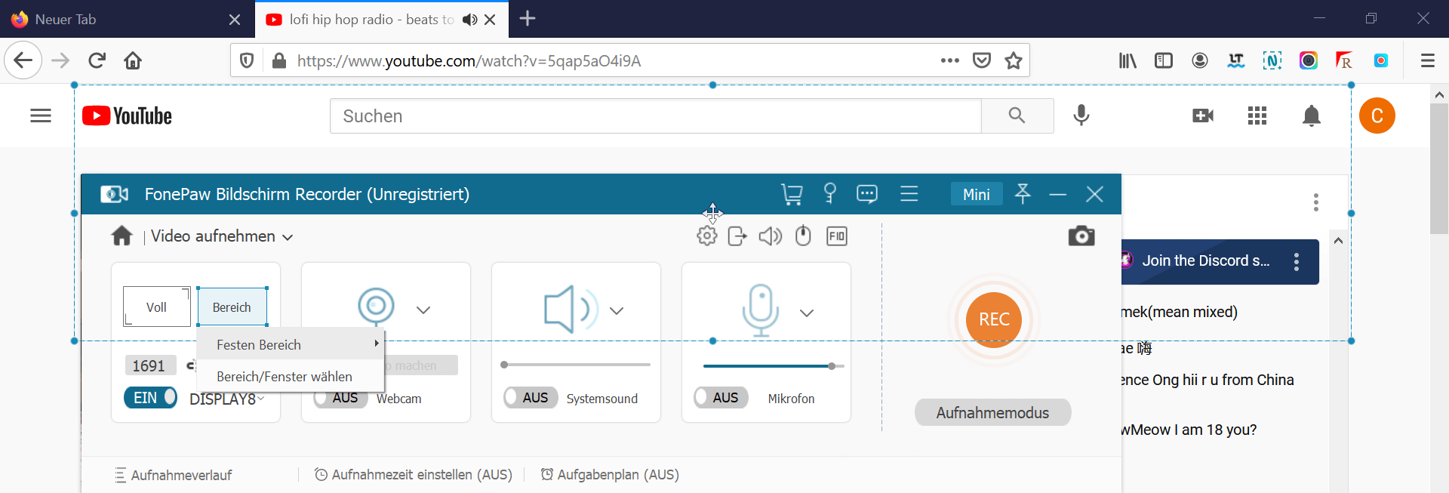Screen dimensions: 1449x493
Task: Click the large webcam icon
Action: pyautogui.click(x=376, y=307)
